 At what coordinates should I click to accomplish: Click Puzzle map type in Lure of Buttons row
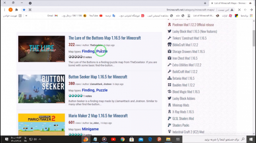click(x=102, y=51)
